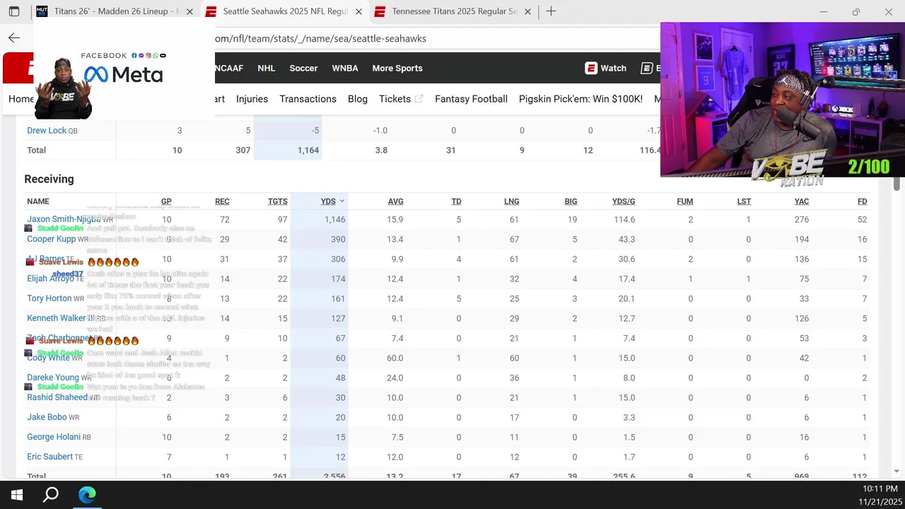Open the WNBA menu item
This screenshot has height=509, width=905.
(x=345, y=68)
